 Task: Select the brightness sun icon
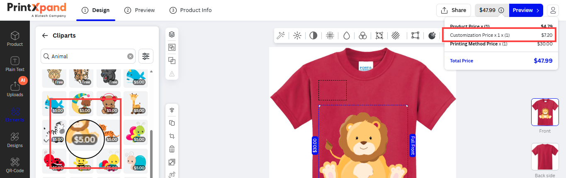297,36
